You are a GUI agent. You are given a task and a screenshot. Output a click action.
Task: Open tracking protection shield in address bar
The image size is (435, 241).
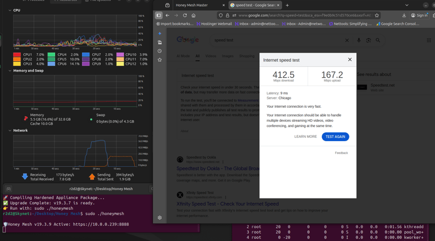coord(221,15)
